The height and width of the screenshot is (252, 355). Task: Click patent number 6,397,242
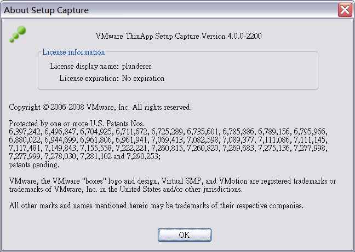pos(25,132)
